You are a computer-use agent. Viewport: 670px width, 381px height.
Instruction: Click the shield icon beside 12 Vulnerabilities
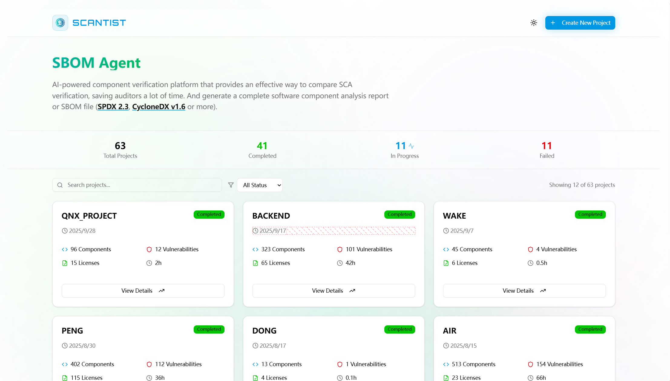(149, 249)
